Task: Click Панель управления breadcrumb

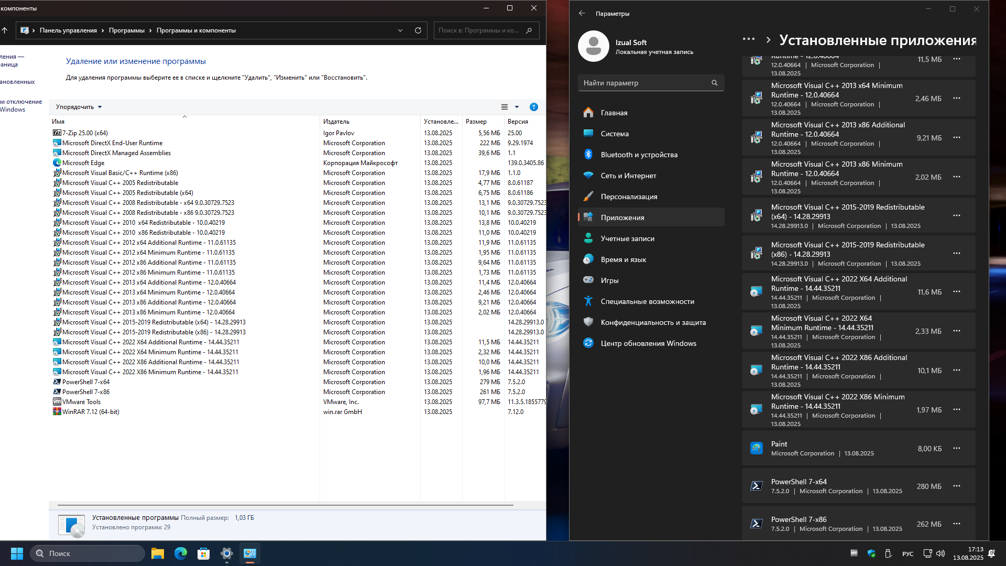Action: (68, 30)
